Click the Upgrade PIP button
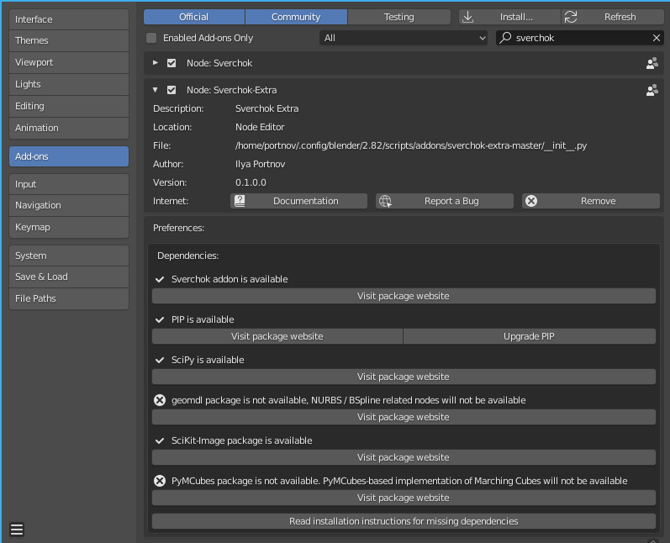This screenshot has height=543, width=670. point(529,336)
